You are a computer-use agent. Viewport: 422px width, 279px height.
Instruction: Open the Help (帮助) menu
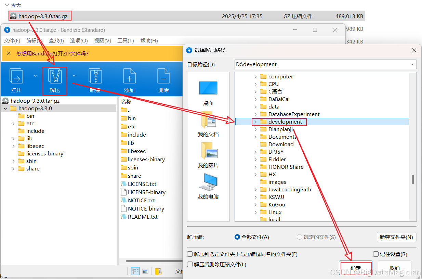[149, 41]
